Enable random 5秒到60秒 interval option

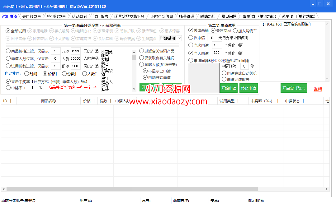219,60
